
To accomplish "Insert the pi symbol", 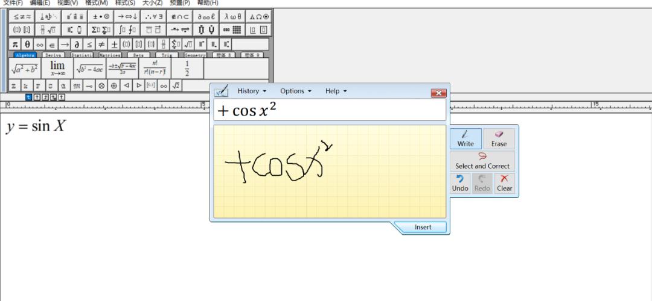I will 15,45.
